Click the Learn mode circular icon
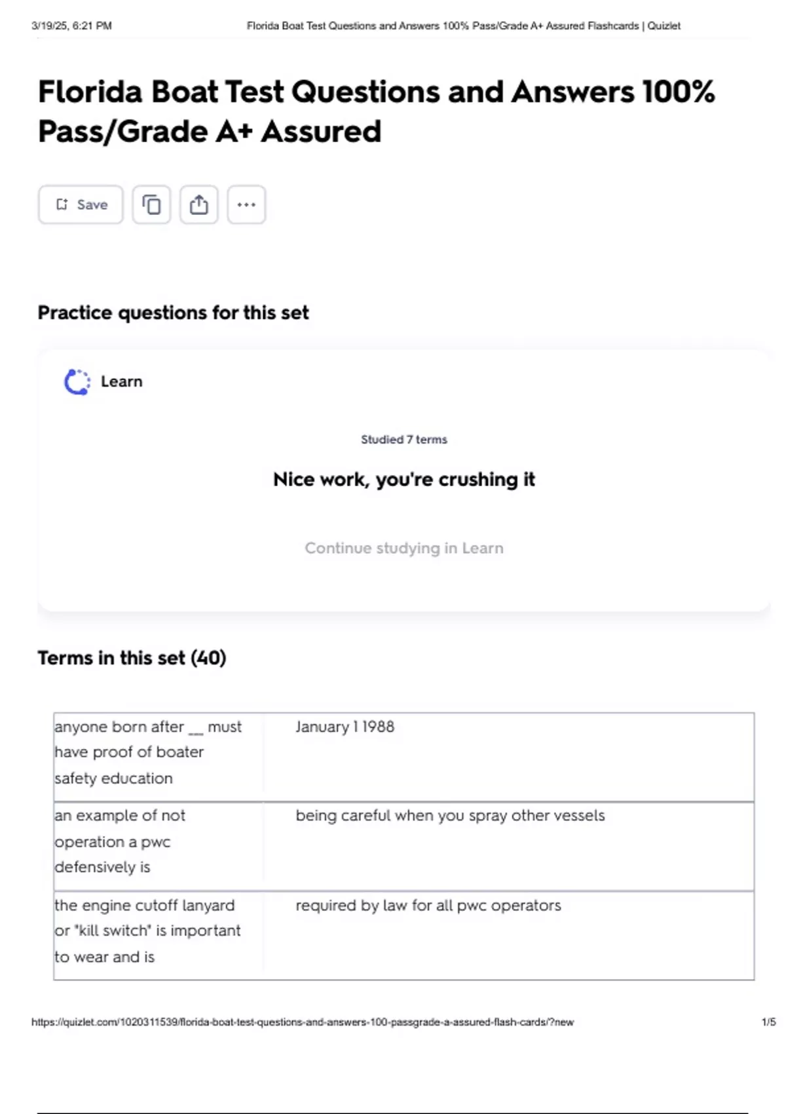This screenshot has width=786, height=1114. (77, 382)
